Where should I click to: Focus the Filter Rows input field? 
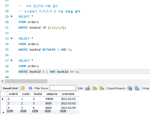point(63,88)
